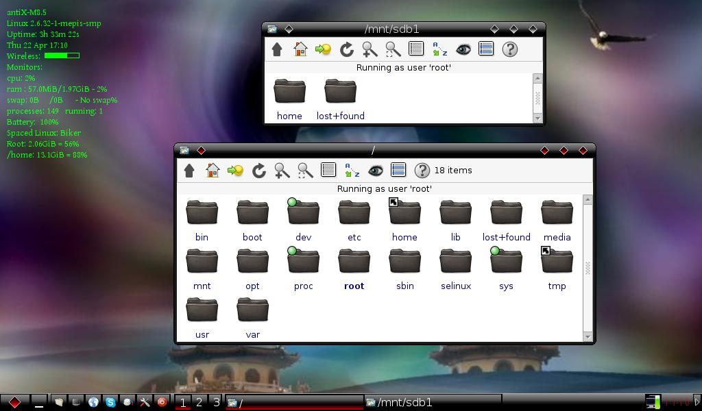The width and height of the screenshot is (702, 411).
Task: Click the red power button in taskbar
Action: pos(162,402)
